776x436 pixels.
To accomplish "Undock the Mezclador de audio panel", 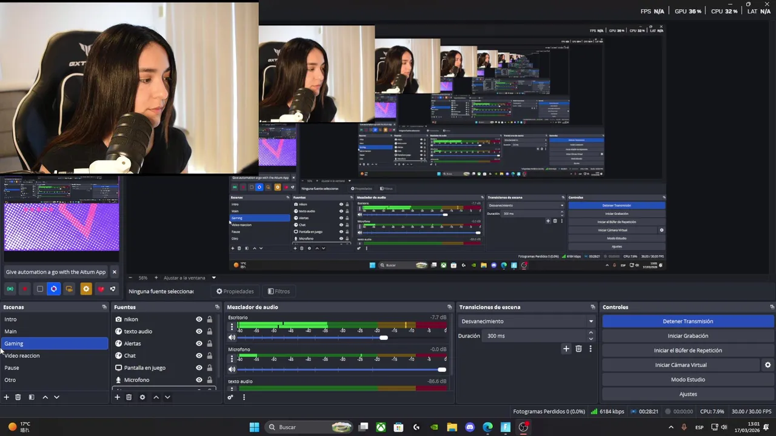I will 449,307.
